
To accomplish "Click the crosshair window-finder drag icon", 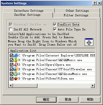I will [x=89, y=42].
